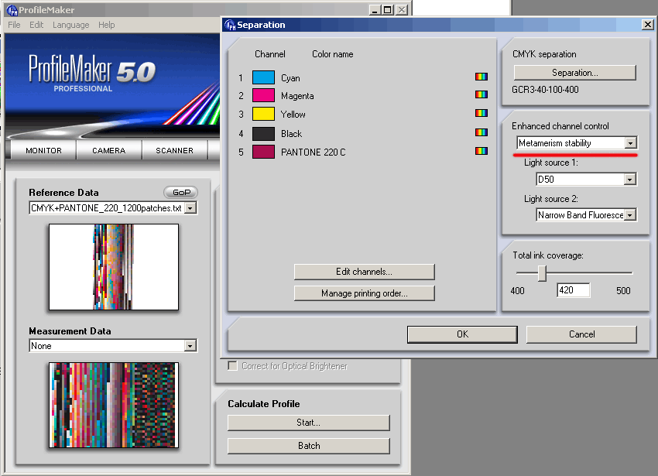This screenshot has height=476, width=658.
Task: Minimize the ProfileMaker window
Action: pos(375,10)
